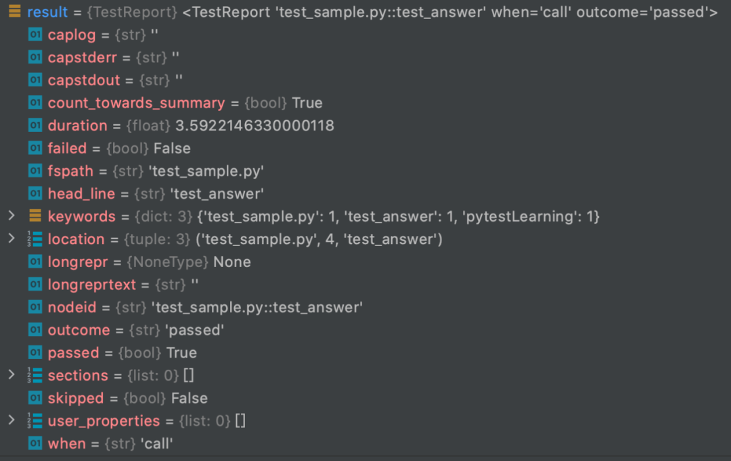Select the count_towards_summary variable
The width and height of the screenshot is (731, 461).
136,103
